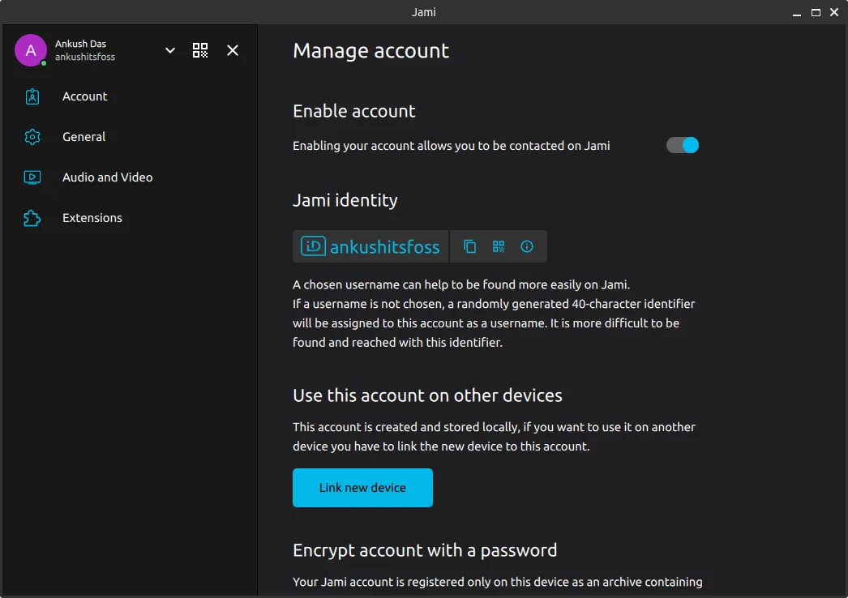The height and width of the screenshot is (598, 848).
Task: Click the Account sidebar icon
Action: tap(32, 96)
